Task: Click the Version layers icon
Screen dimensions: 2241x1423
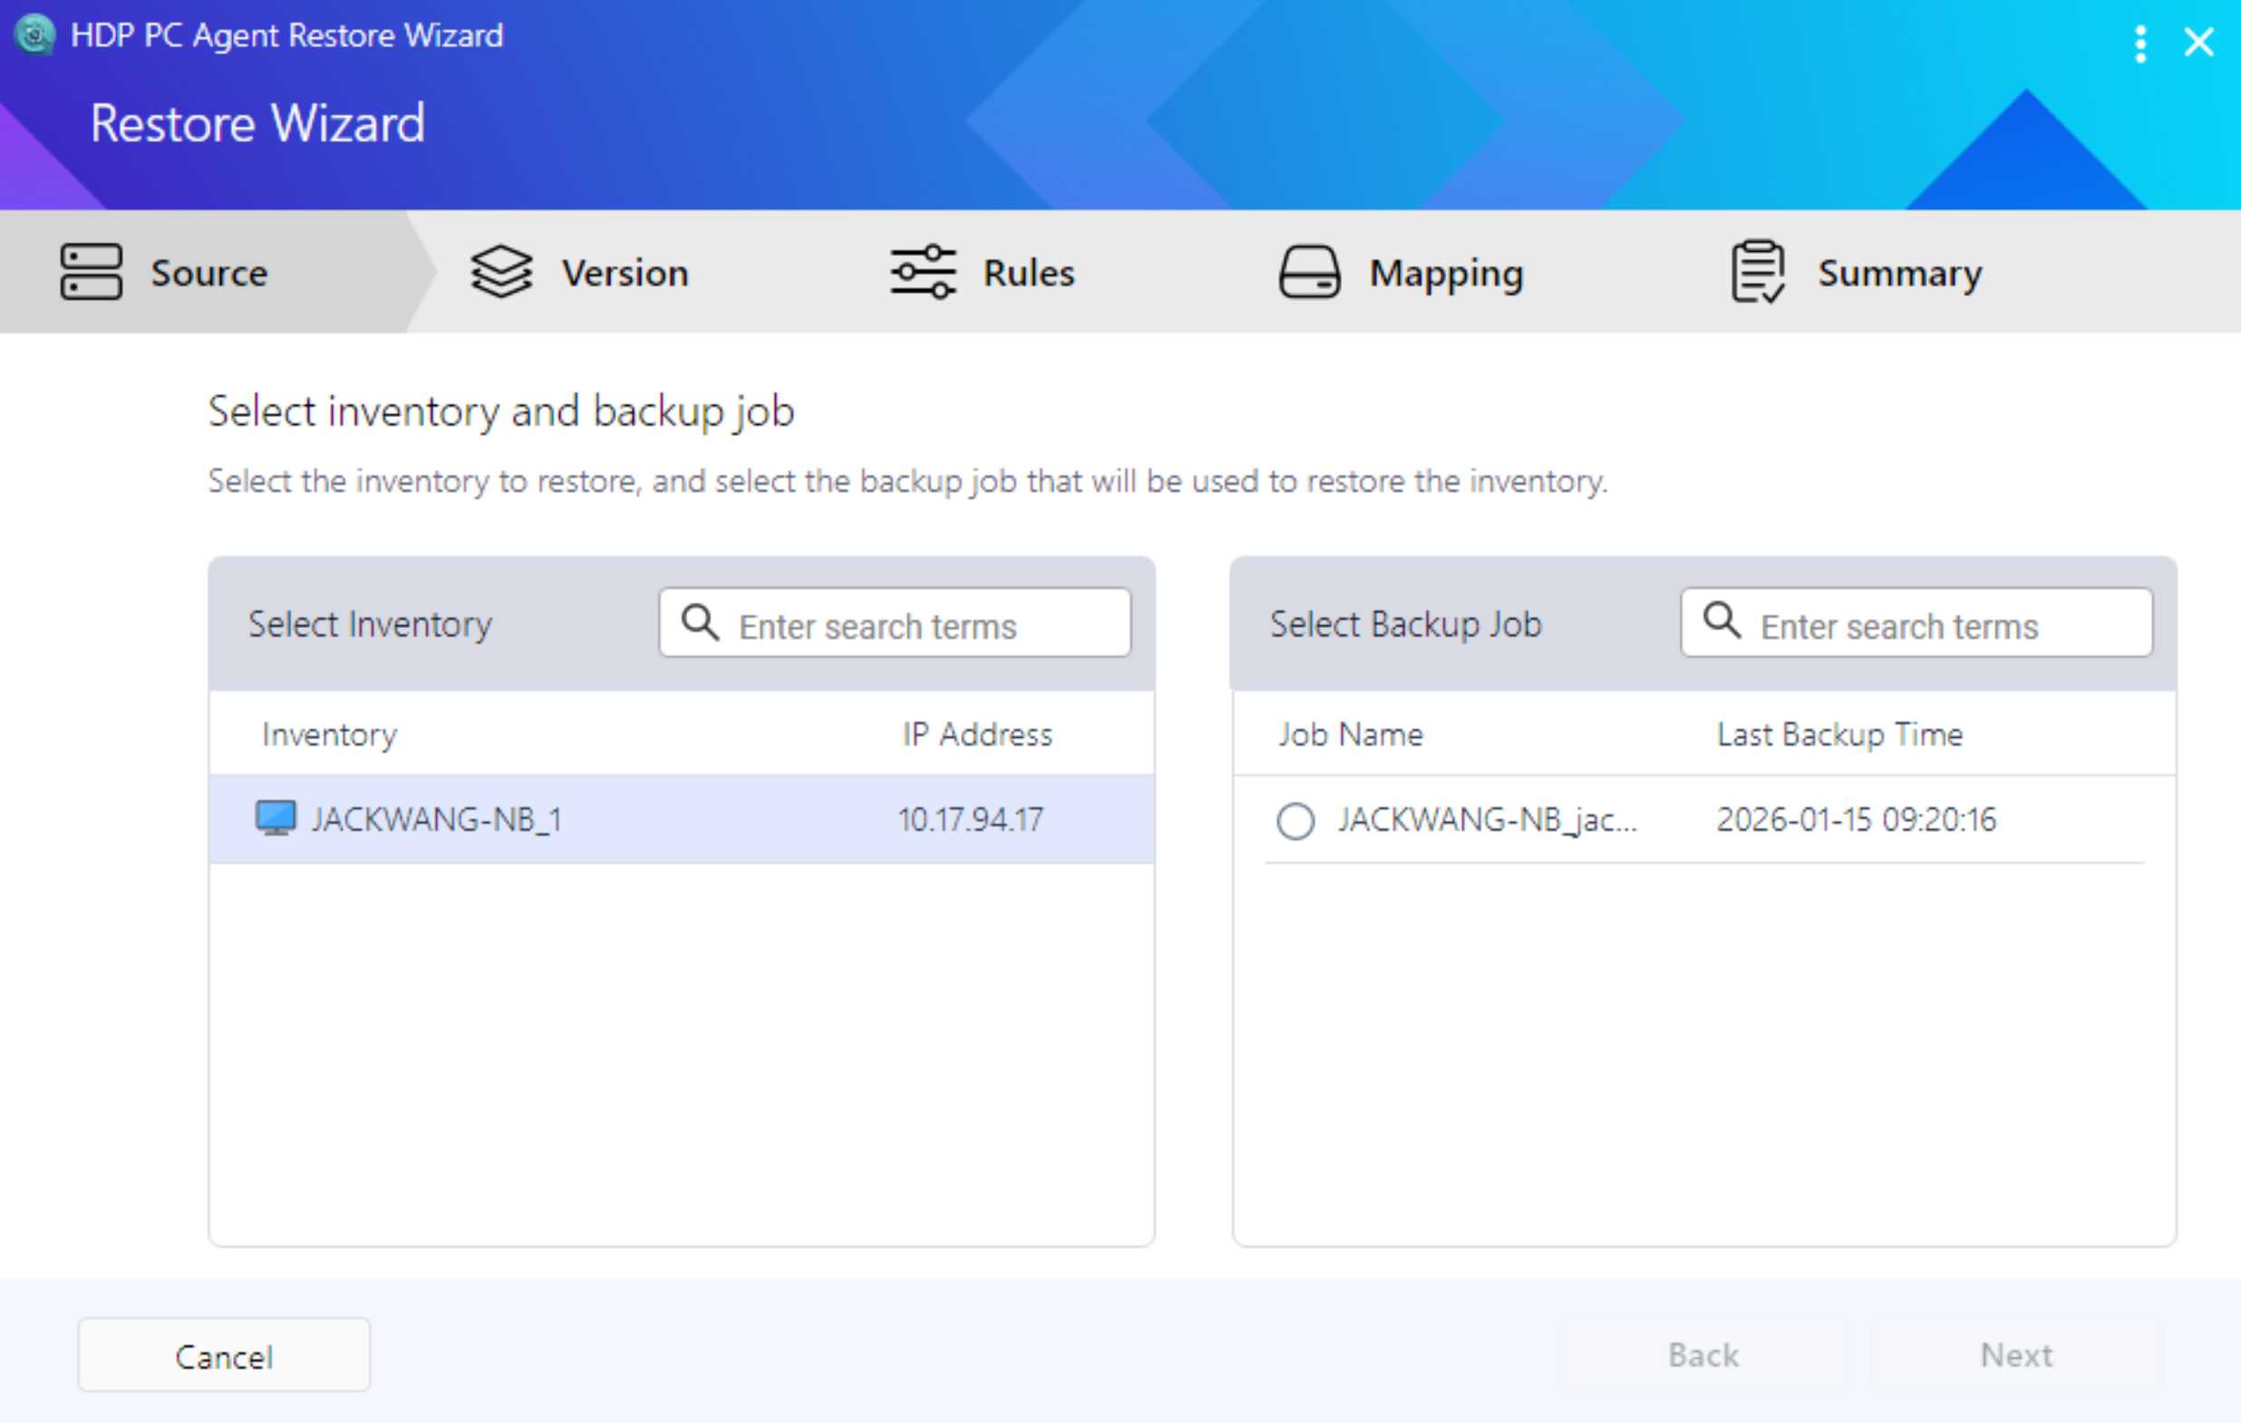Action: (x=500, y=272)
